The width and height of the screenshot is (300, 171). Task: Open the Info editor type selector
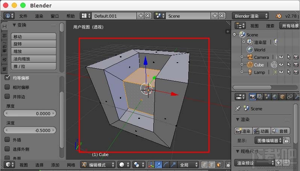pyautogui.click(x=9, y=16)
